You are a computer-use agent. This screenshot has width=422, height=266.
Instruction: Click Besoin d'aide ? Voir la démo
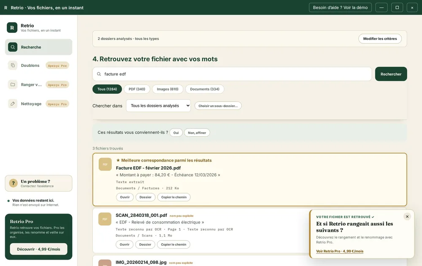coord(340,8)
